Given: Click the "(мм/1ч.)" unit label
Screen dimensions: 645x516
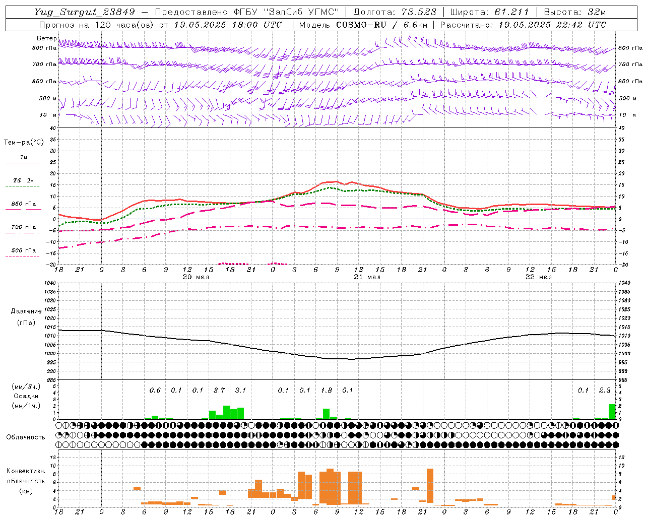Looking at the screenshot, I should coord(26,406).
